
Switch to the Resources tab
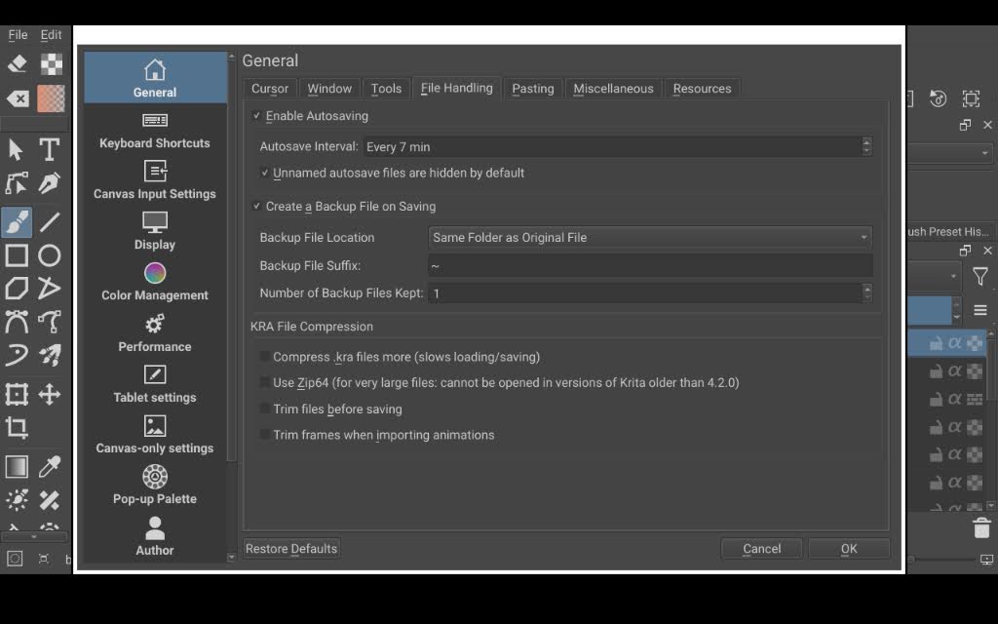click(x=702, y=89)
